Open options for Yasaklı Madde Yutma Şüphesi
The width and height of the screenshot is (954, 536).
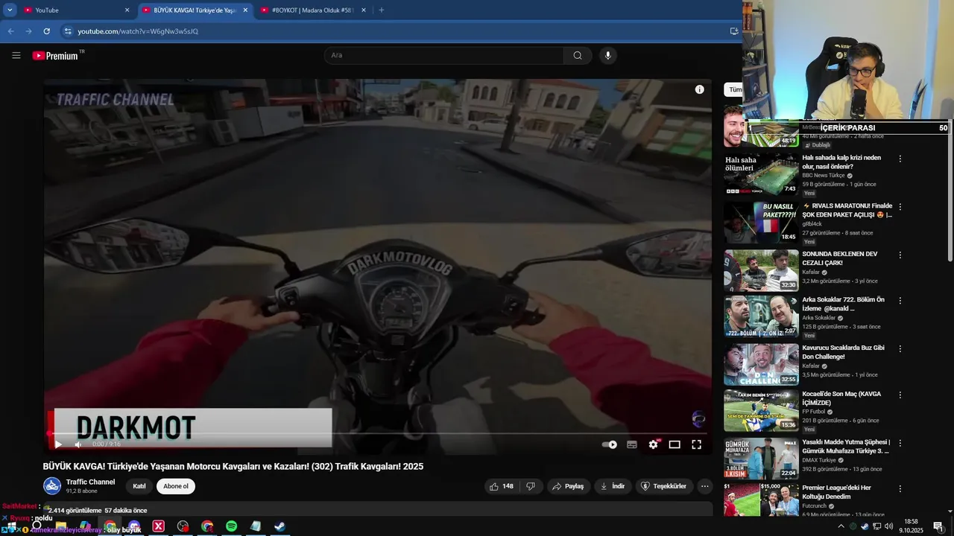[x=900, y=443]
